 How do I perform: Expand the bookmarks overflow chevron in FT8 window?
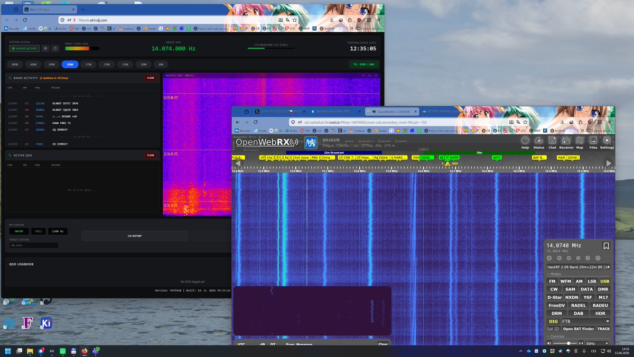[352, 28]
